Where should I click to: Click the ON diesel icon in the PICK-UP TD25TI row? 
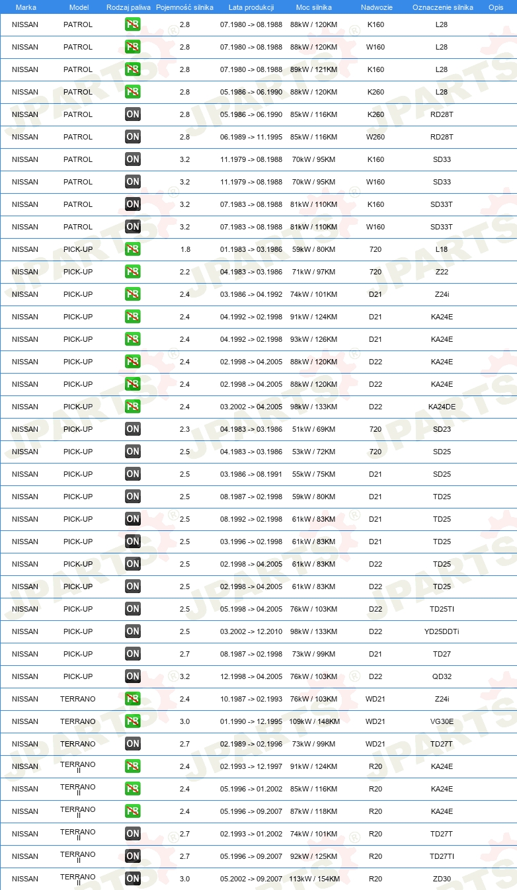(x=133, y=609)
